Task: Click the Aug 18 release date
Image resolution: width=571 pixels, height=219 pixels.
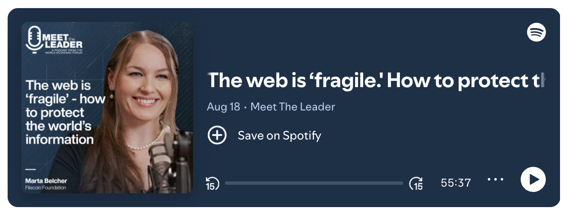Action: point(224,107)
